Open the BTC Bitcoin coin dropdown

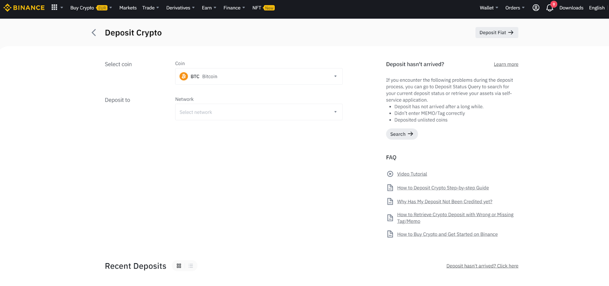(259, 76)
